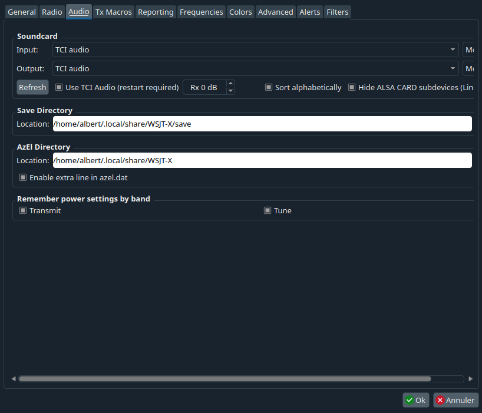This screenshot has width=482, height=413.
Task: Edit the AzEl Directory location field
Action: [x=262, y=160]
